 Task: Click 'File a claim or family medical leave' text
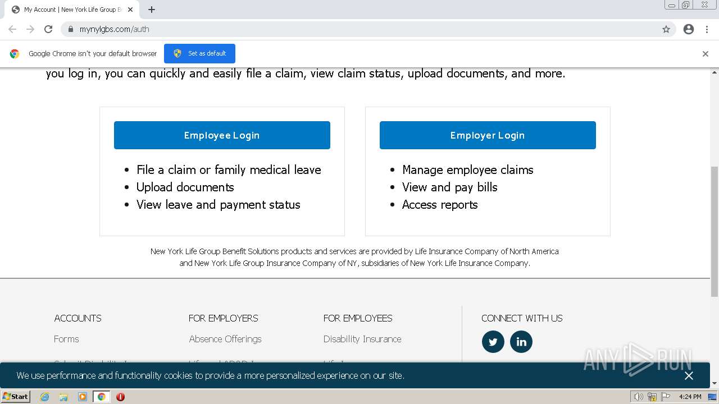point(229,170)
